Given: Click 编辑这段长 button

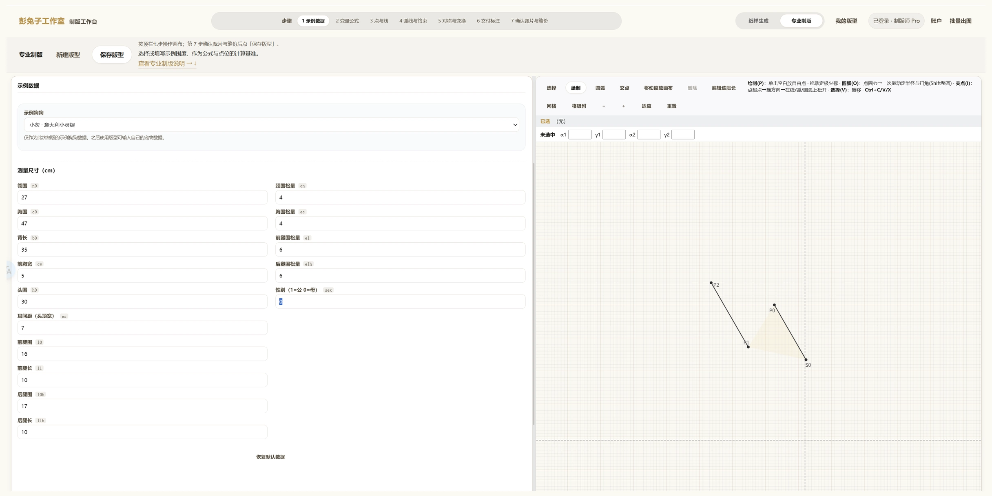Looking at the screenshot, I should tap(724, 88).
